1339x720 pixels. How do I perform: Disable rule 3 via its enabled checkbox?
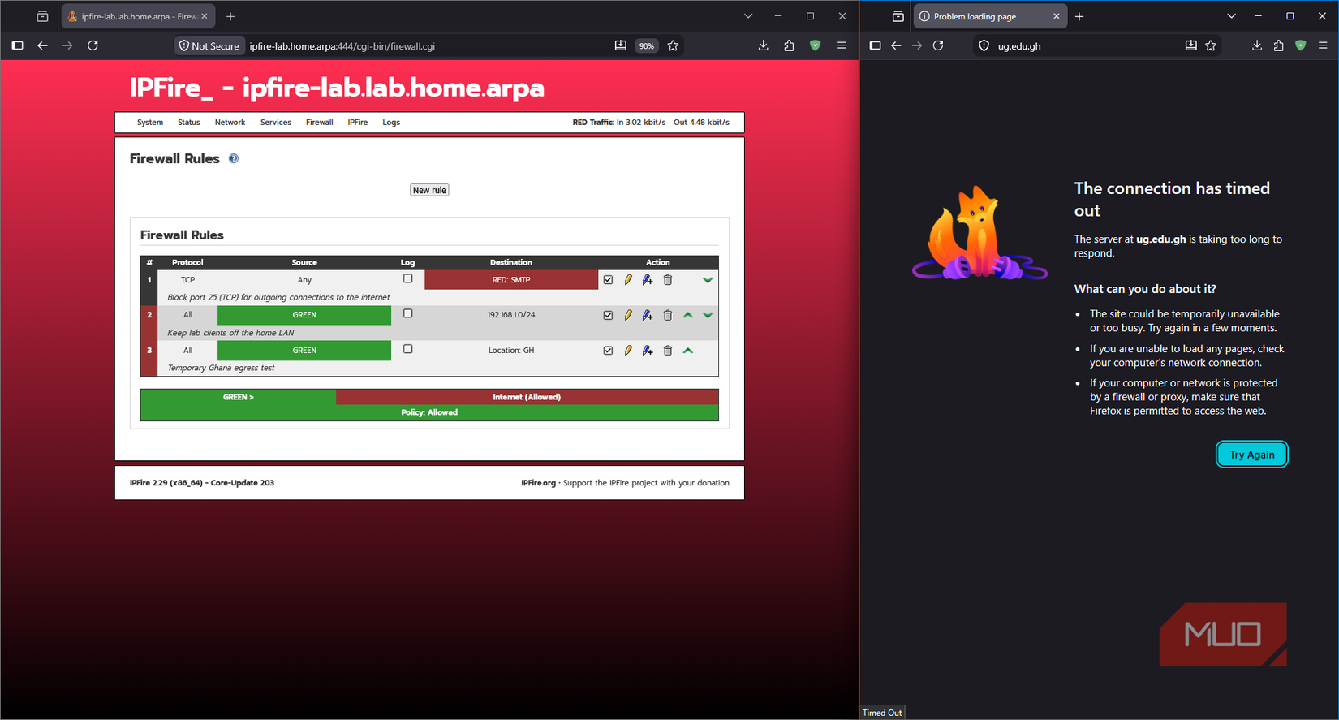[x=608, y=351]
